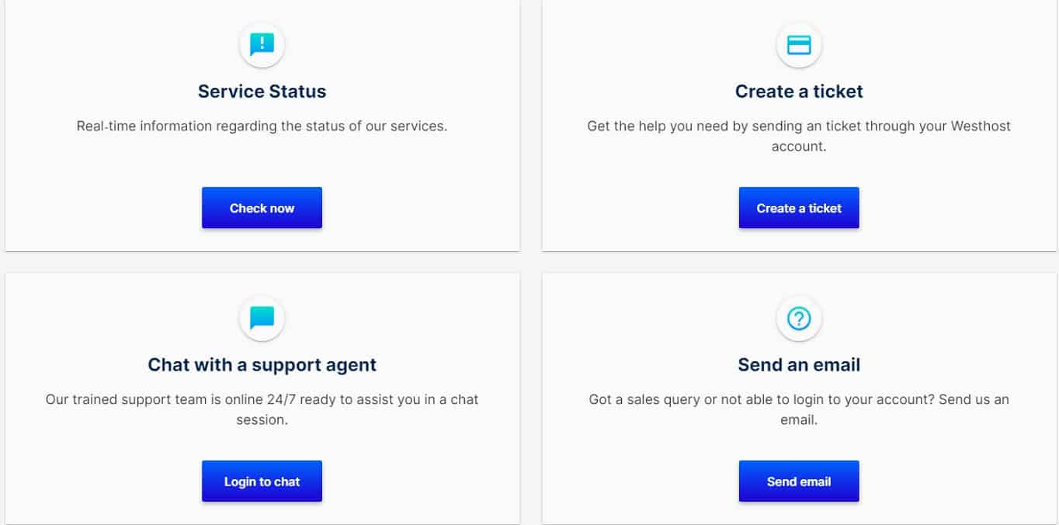Screen dimensions: 1059x525
Task: Click the real-time information description text
Action: (262, 126)
